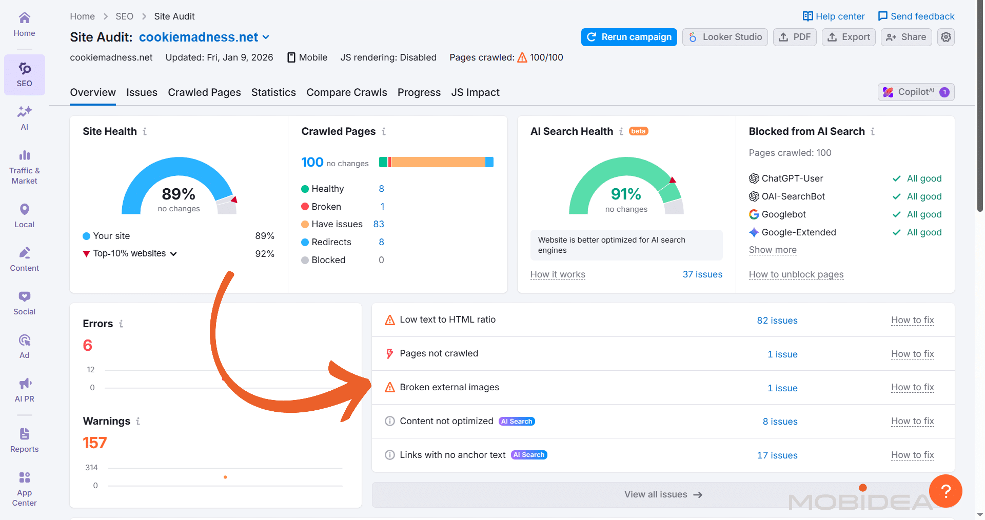Click the Rerun campaign button
This screenshot has height=520, width=985.
point(628,37)
